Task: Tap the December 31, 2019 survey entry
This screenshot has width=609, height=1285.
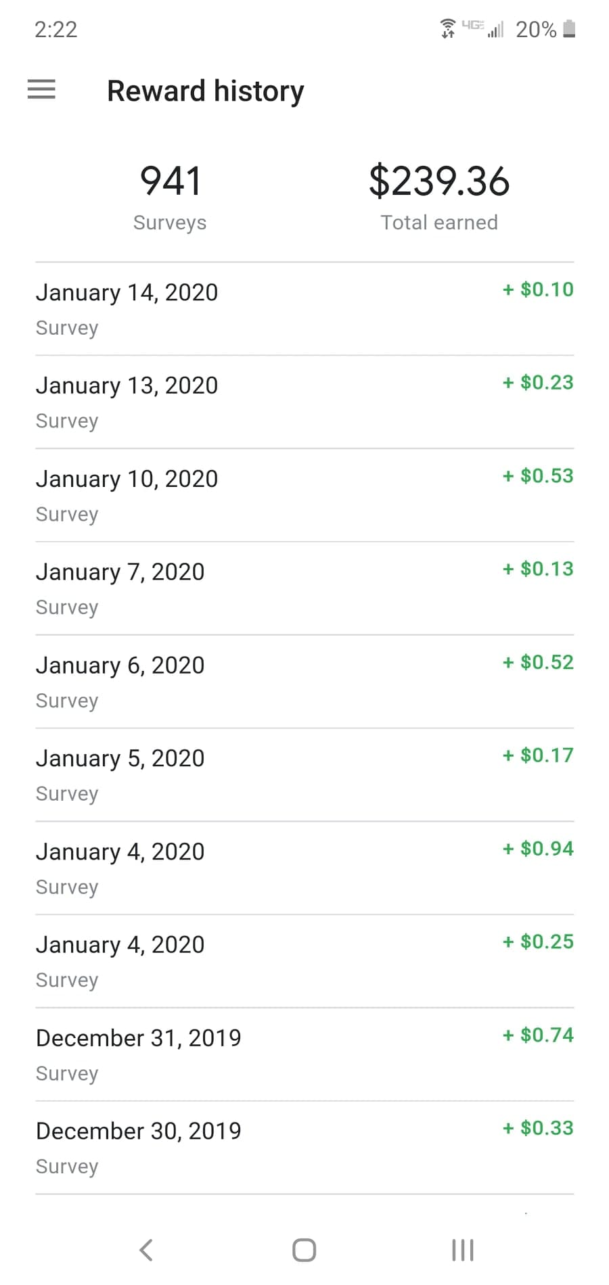Action: [304, 1054]
